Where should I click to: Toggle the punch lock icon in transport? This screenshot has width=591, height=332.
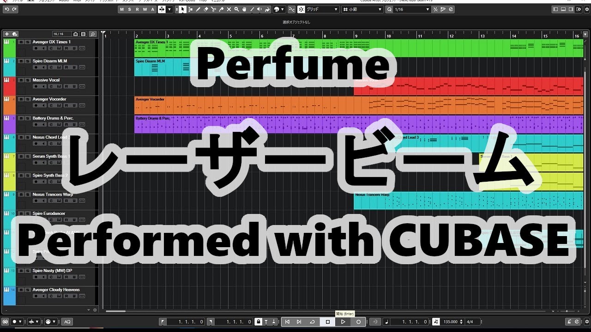point(259,322)
